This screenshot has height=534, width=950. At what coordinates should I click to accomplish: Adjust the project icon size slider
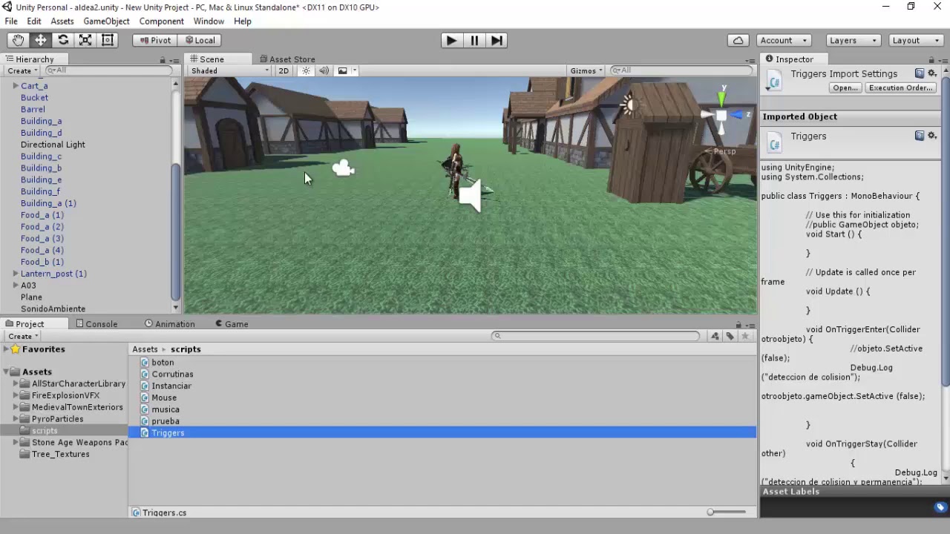click(x=727, y=512)
